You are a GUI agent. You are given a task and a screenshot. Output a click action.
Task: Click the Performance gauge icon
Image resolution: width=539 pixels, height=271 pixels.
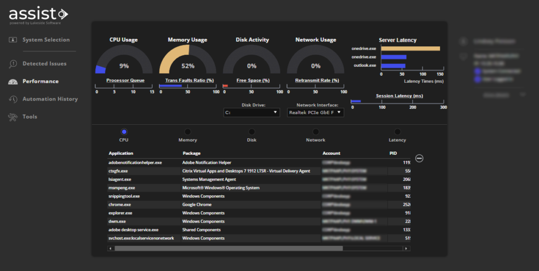[x=13, y=82]
